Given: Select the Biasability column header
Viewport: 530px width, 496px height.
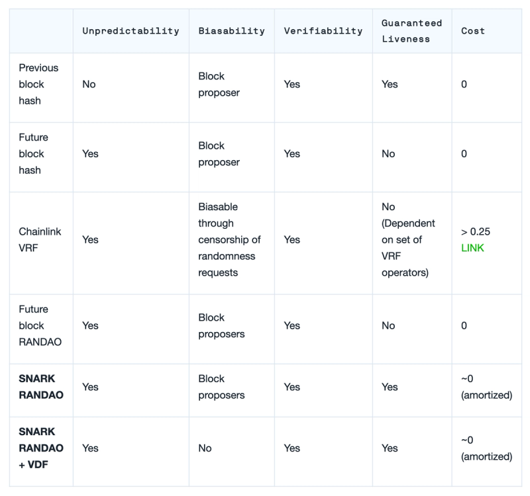Looking at the screenshot, I should [x=231, y=31].
